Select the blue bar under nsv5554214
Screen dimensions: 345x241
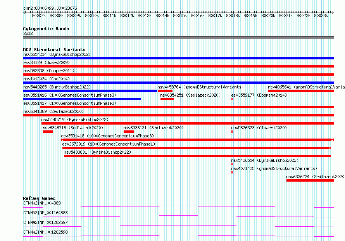click(x=178, y=58)
